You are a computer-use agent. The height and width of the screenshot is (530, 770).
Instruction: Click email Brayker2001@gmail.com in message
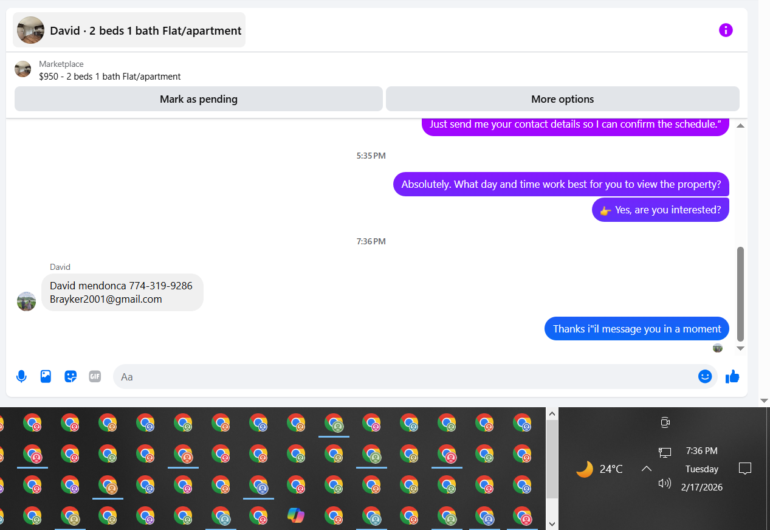pyautogui.click(x=106, y=299)
